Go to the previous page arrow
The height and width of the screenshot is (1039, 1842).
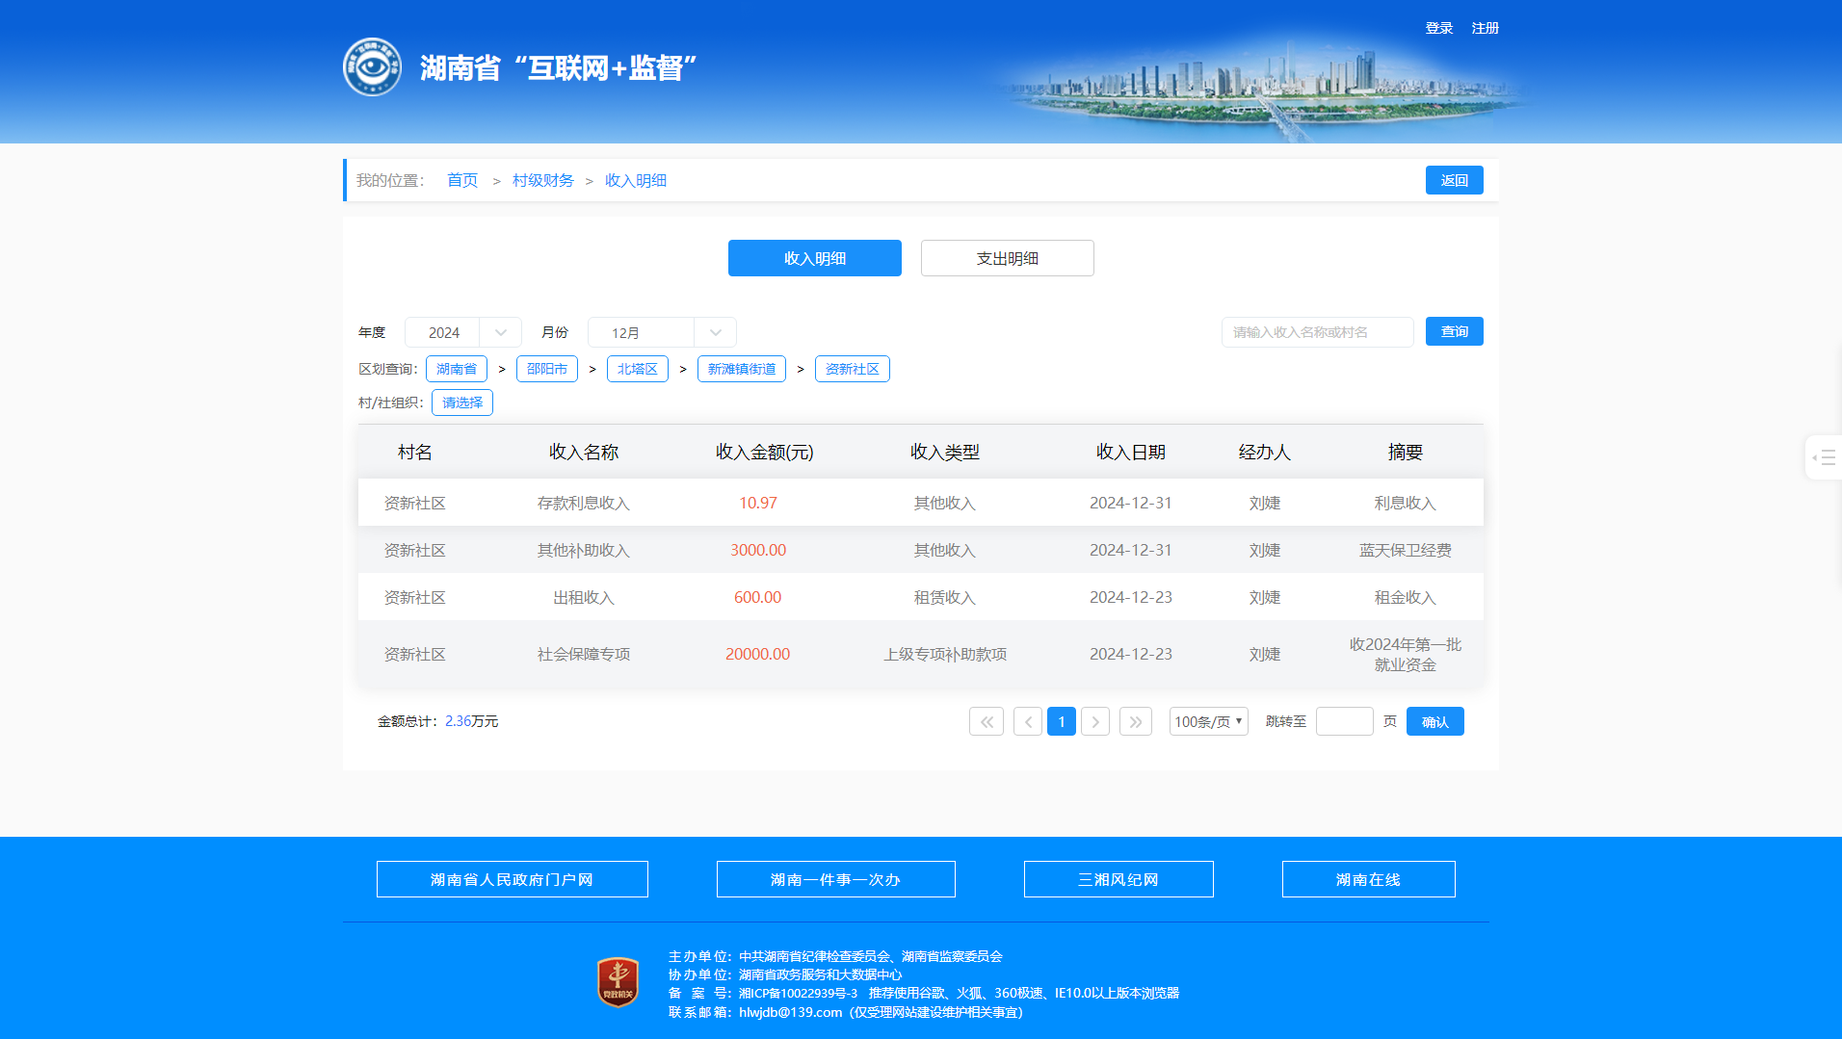(x=1027, y=721)
